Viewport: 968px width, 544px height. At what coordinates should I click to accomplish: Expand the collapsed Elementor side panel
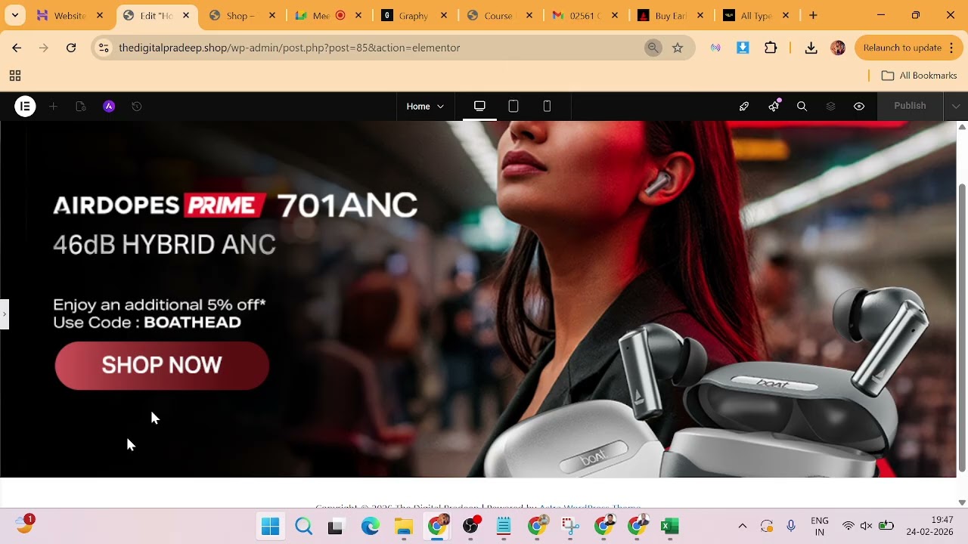point(4,314)
